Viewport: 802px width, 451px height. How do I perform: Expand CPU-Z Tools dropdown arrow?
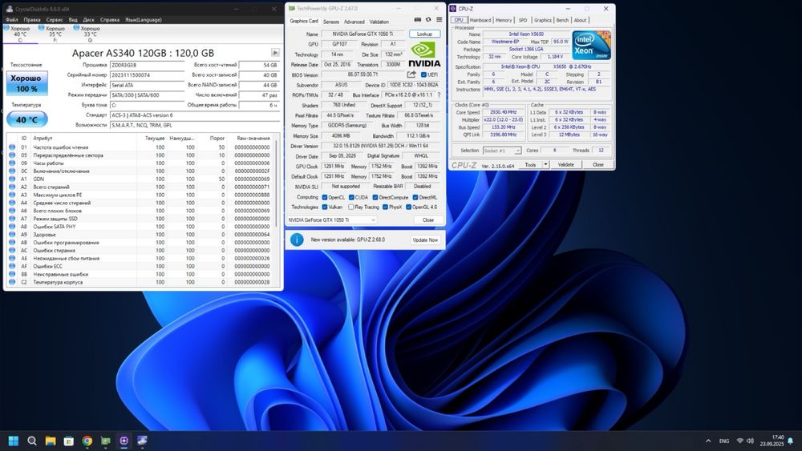[545, 164]
